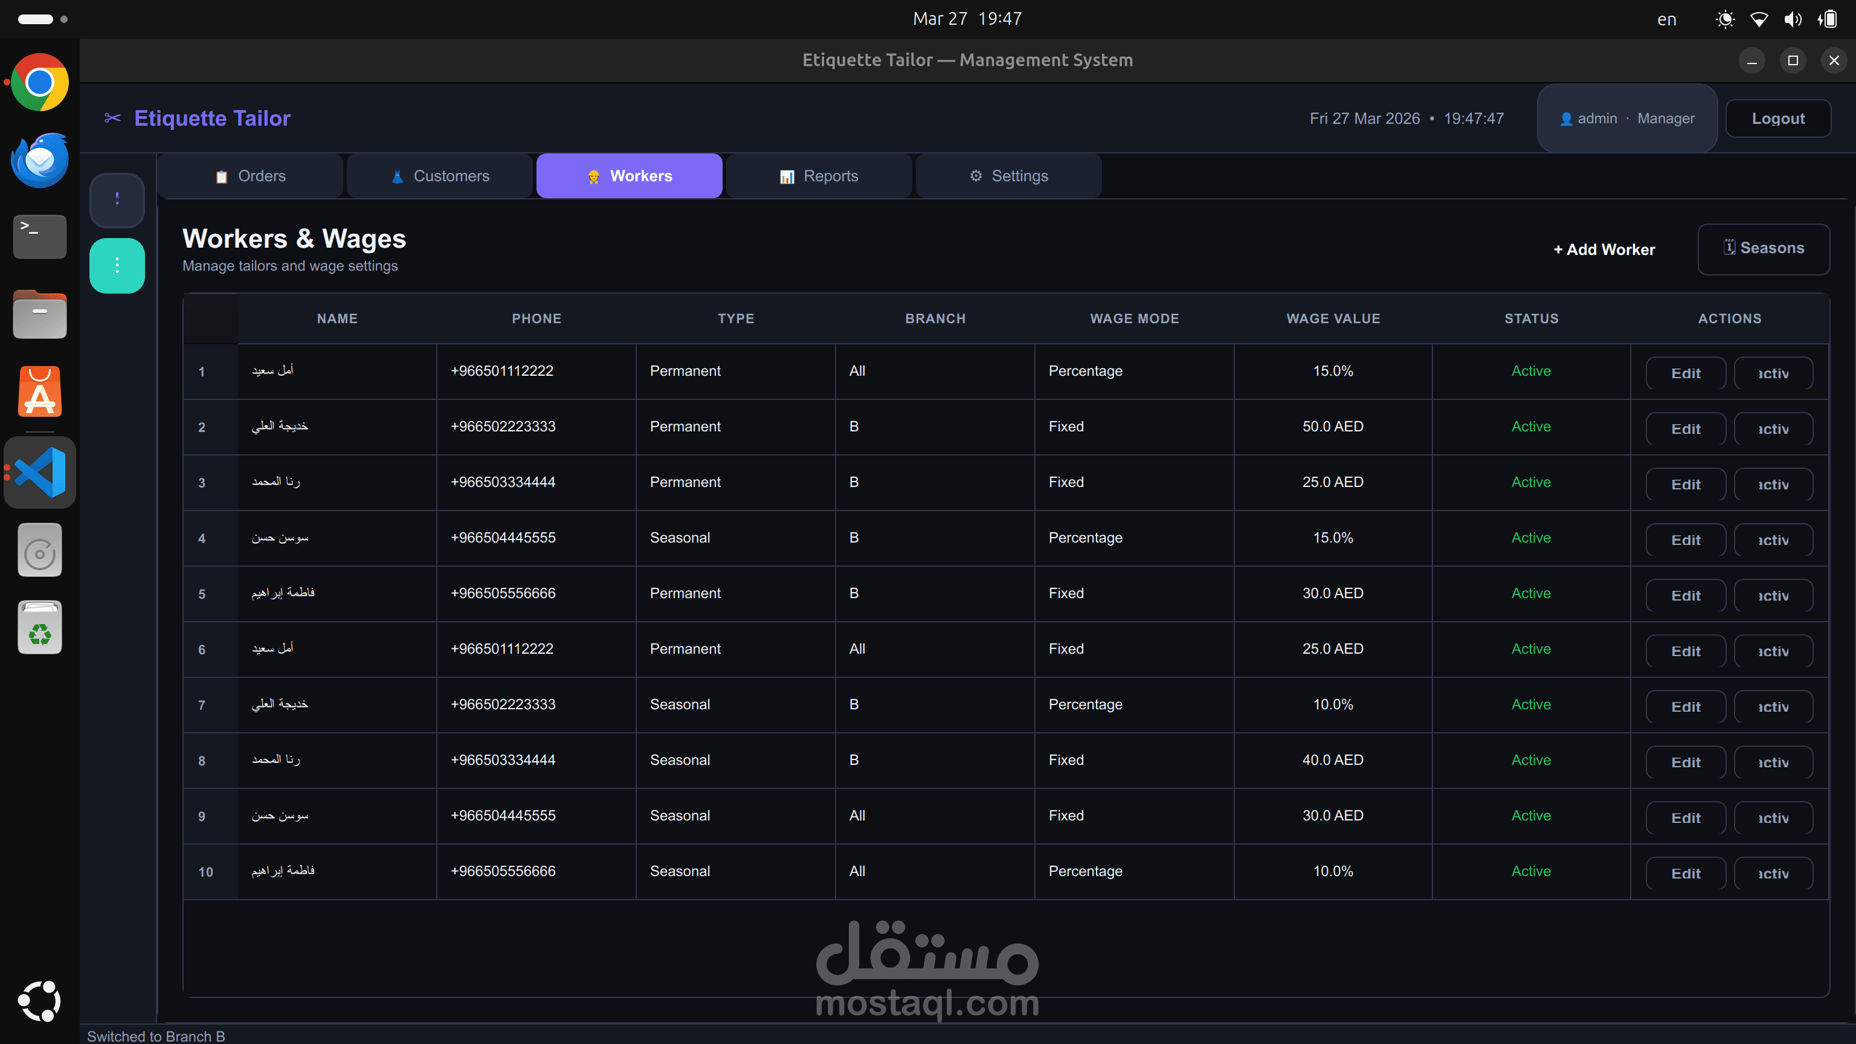Screen dimensions: 1856x1044
Task: Toggle active status for worker row 10
Action: click(x=1773, y=873)
